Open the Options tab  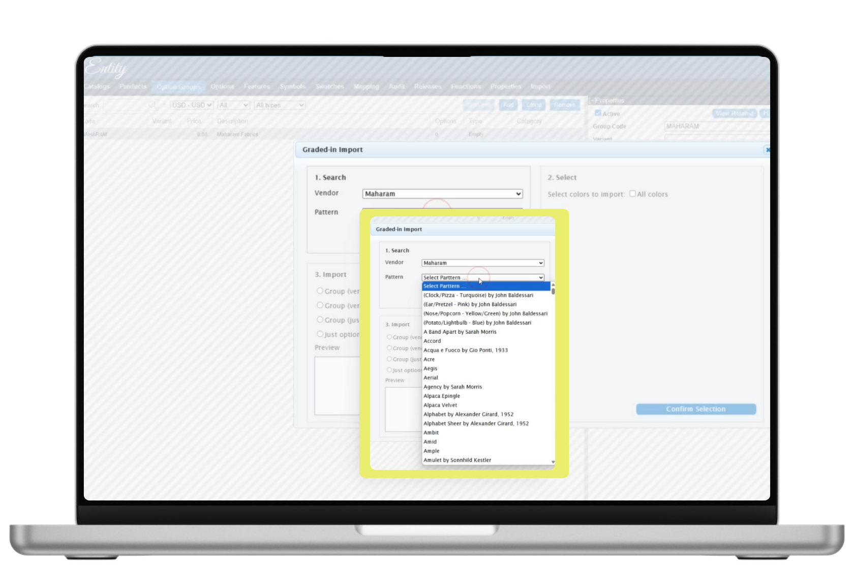222,86
